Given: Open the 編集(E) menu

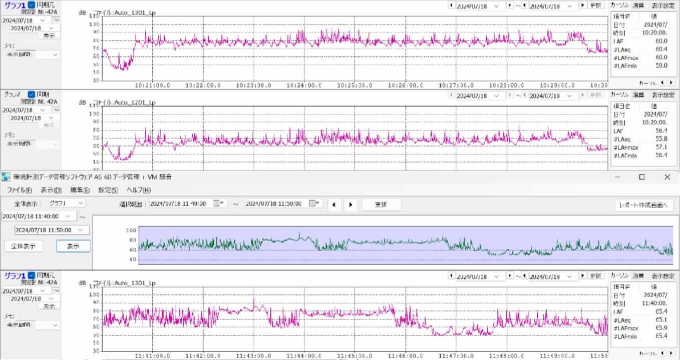Looking at the screenshot, I should (x=80, y=190).
